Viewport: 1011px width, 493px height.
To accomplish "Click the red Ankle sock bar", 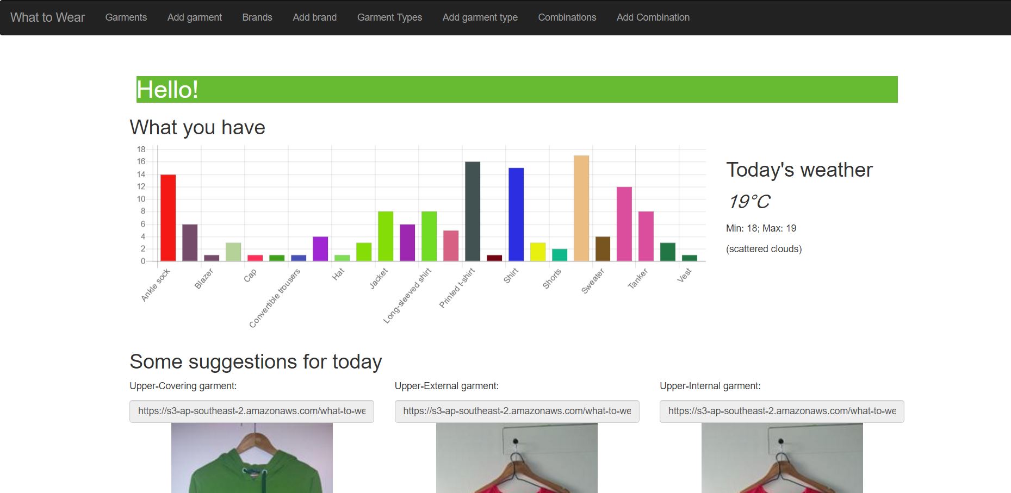I will point(168,218).
